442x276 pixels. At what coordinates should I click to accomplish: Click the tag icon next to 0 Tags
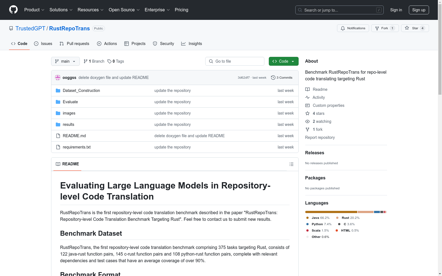[109, 61]
